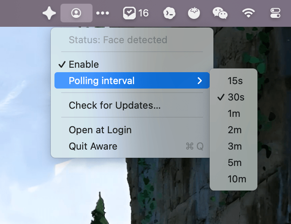Viewport: 291px width, 224px height.
Task: Toggle Open at Login option
Action: click(x=100, y=130)
